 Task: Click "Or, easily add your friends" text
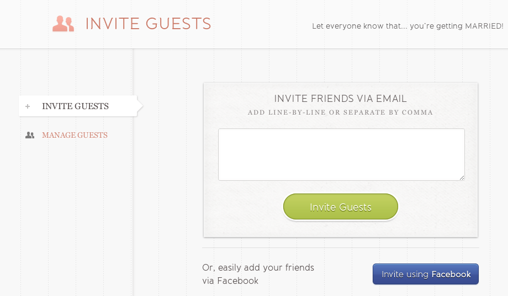(x=258, y=267)
